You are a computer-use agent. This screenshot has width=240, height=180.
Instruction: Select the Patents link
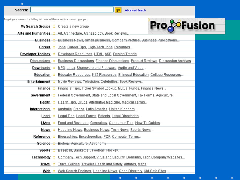[104, 116]
